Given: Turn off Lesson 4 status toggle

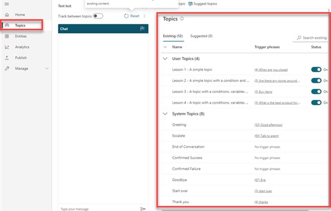Looking at the screenshot, I should click(x=316, y=103).
